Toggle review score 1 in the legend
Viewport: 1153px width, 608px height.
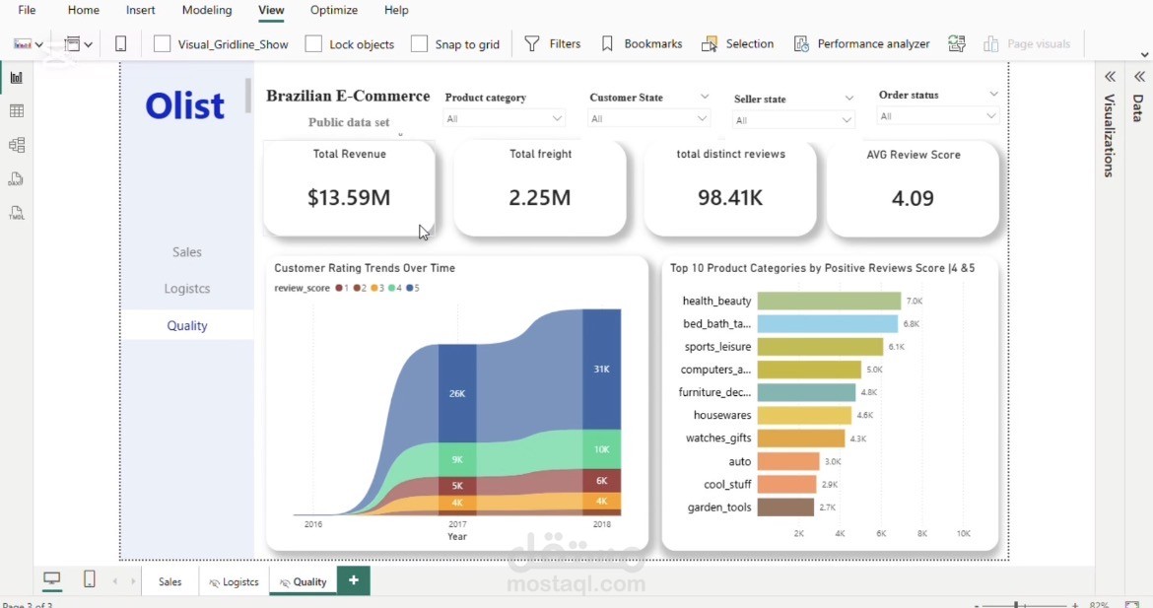pos(342,288)
